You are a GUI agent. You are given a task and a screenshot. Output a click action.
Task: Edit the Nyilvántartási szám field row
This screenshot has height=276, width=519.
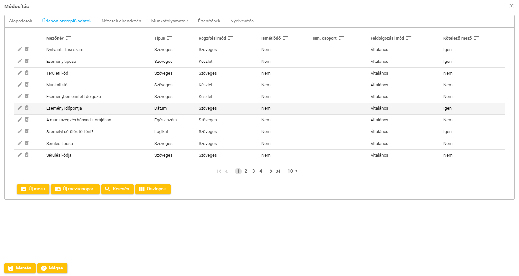pos(20,49)
